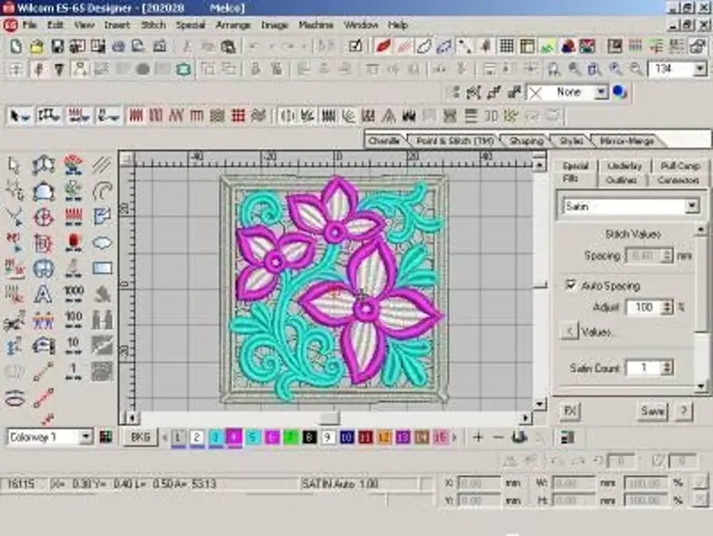
Task: Select color swatch 11 dark red
Action: tap(365, 438)
